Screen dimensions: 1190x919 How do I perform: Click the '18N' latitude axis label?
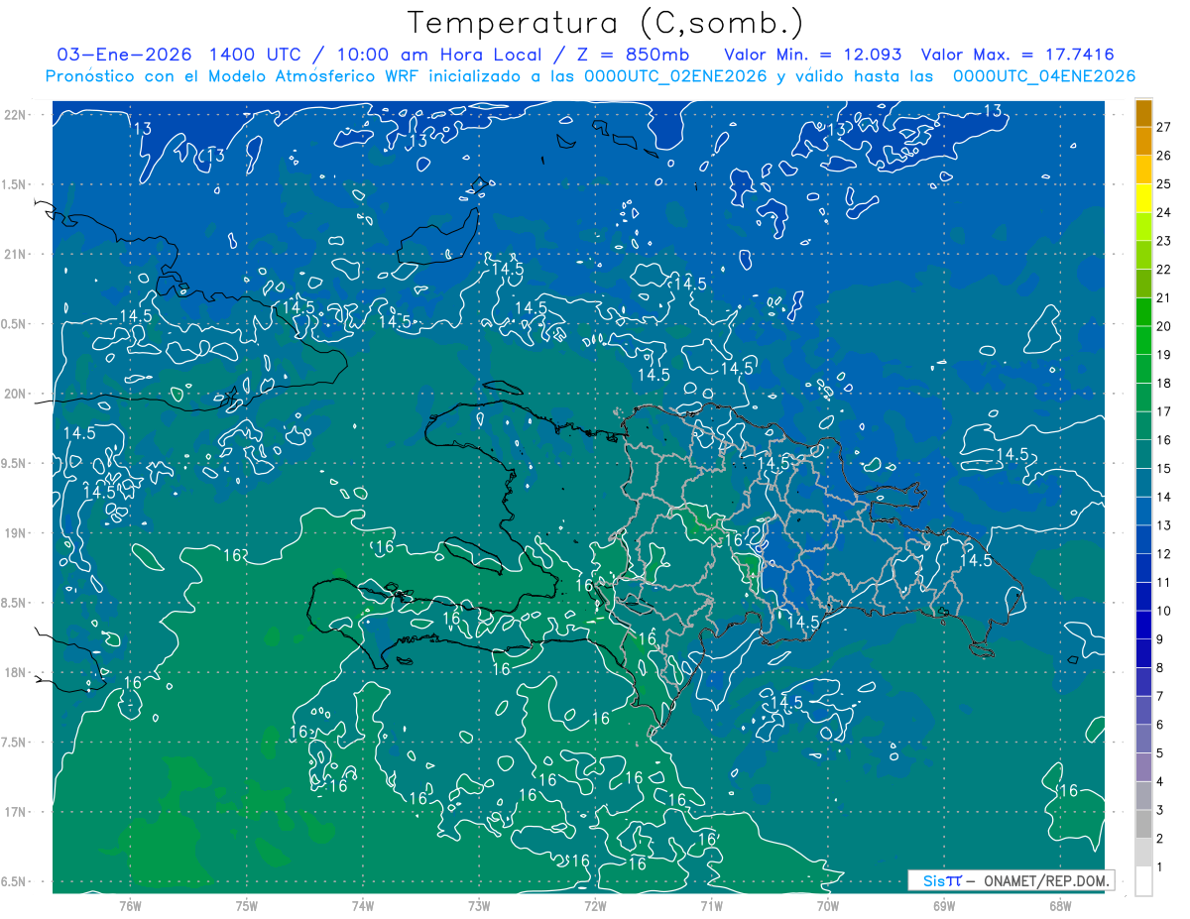point(17,672)
